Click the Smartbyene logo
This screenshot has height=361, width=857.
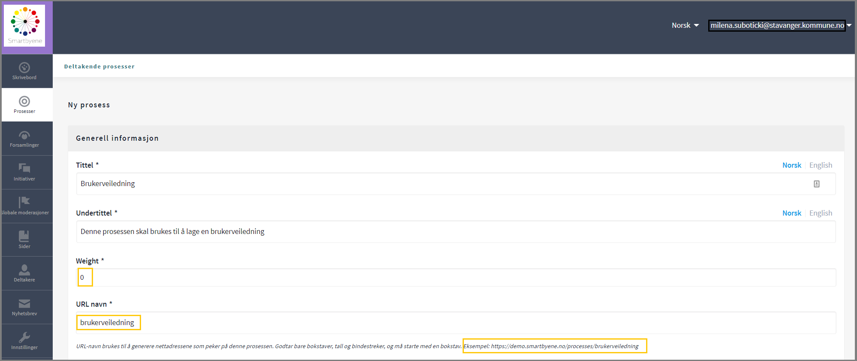25,25
